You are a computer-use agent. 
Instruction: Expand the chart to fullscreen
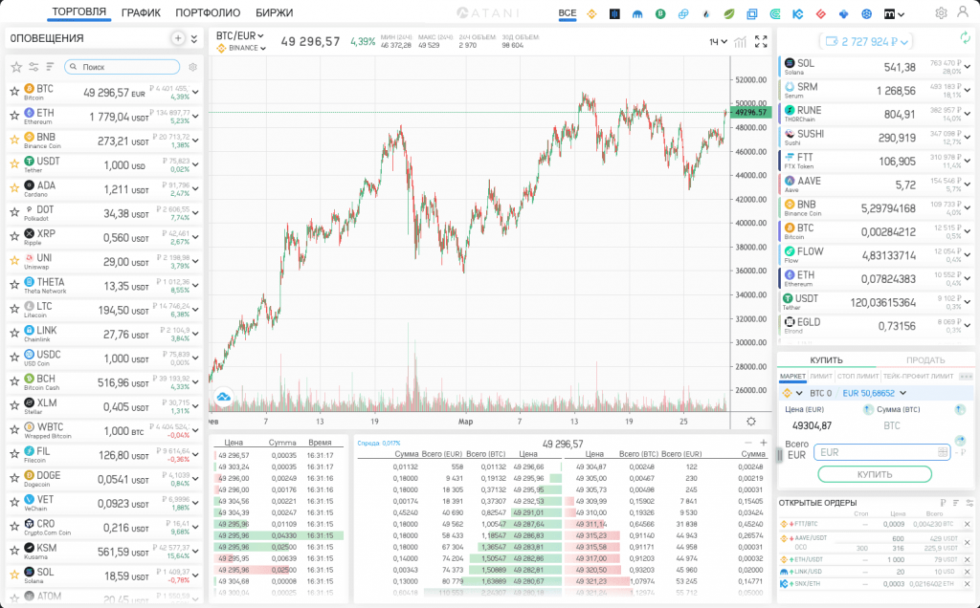point(761,42)
